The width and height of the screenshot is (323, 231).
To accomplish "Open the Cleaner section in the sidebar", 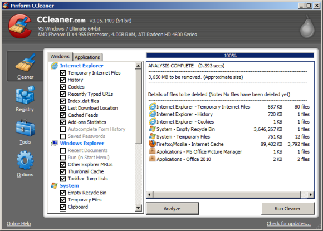I will tap(25, 66).
